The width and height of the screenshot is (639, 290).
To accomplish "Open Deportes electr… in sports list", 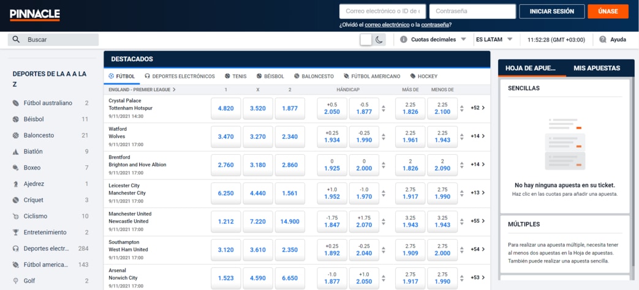I will pyautogui.click(x=51, y=248).
